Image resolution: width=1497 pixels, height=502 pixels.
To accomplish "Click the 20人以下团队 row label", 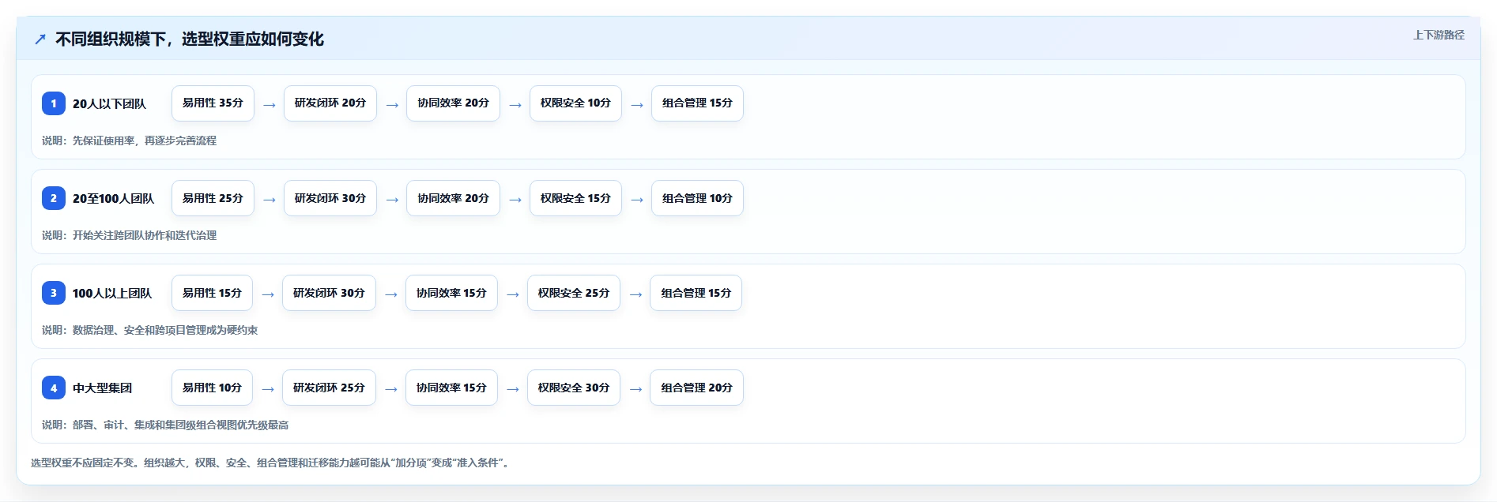I will pos(109,103).
